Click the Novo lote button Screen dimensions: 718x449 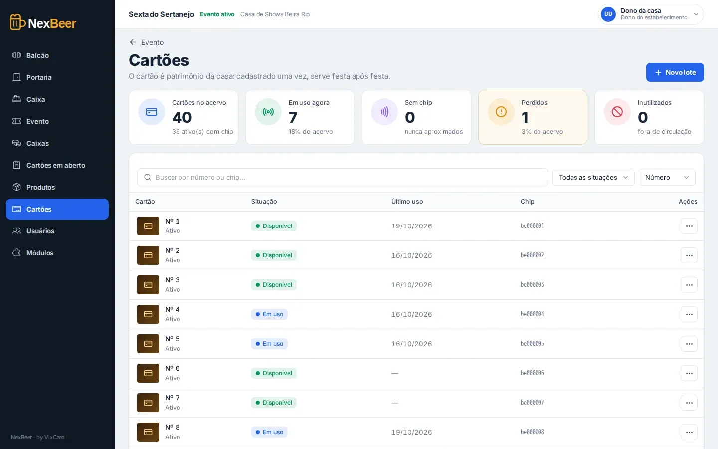click(x=675, y=72)
